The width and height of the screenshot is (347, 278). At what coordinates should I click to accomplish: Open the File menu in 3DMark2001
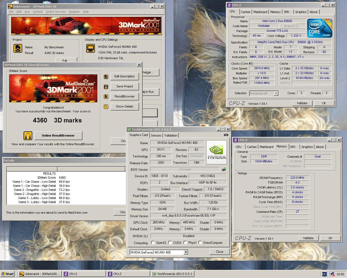[x=11, y=12]
